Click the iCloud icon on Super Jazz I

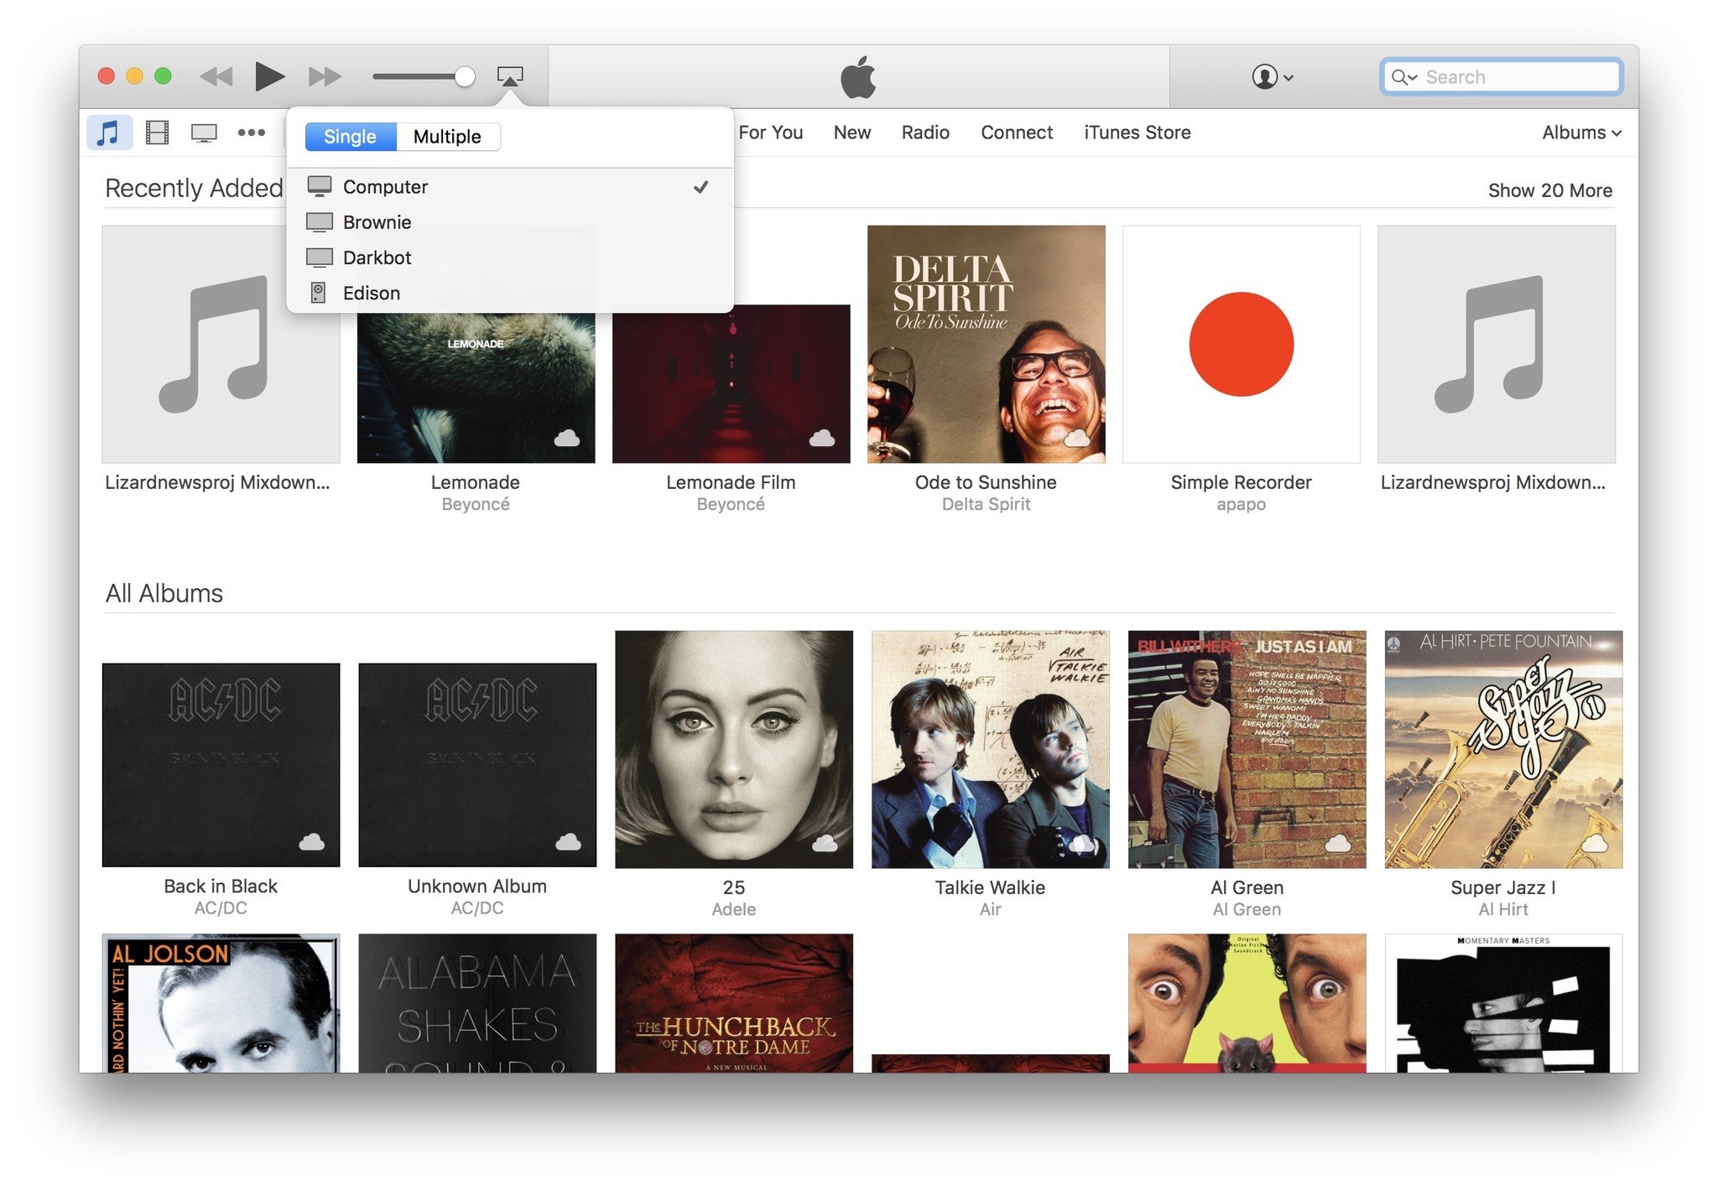pyautogui.click(x=1595, y=843)
